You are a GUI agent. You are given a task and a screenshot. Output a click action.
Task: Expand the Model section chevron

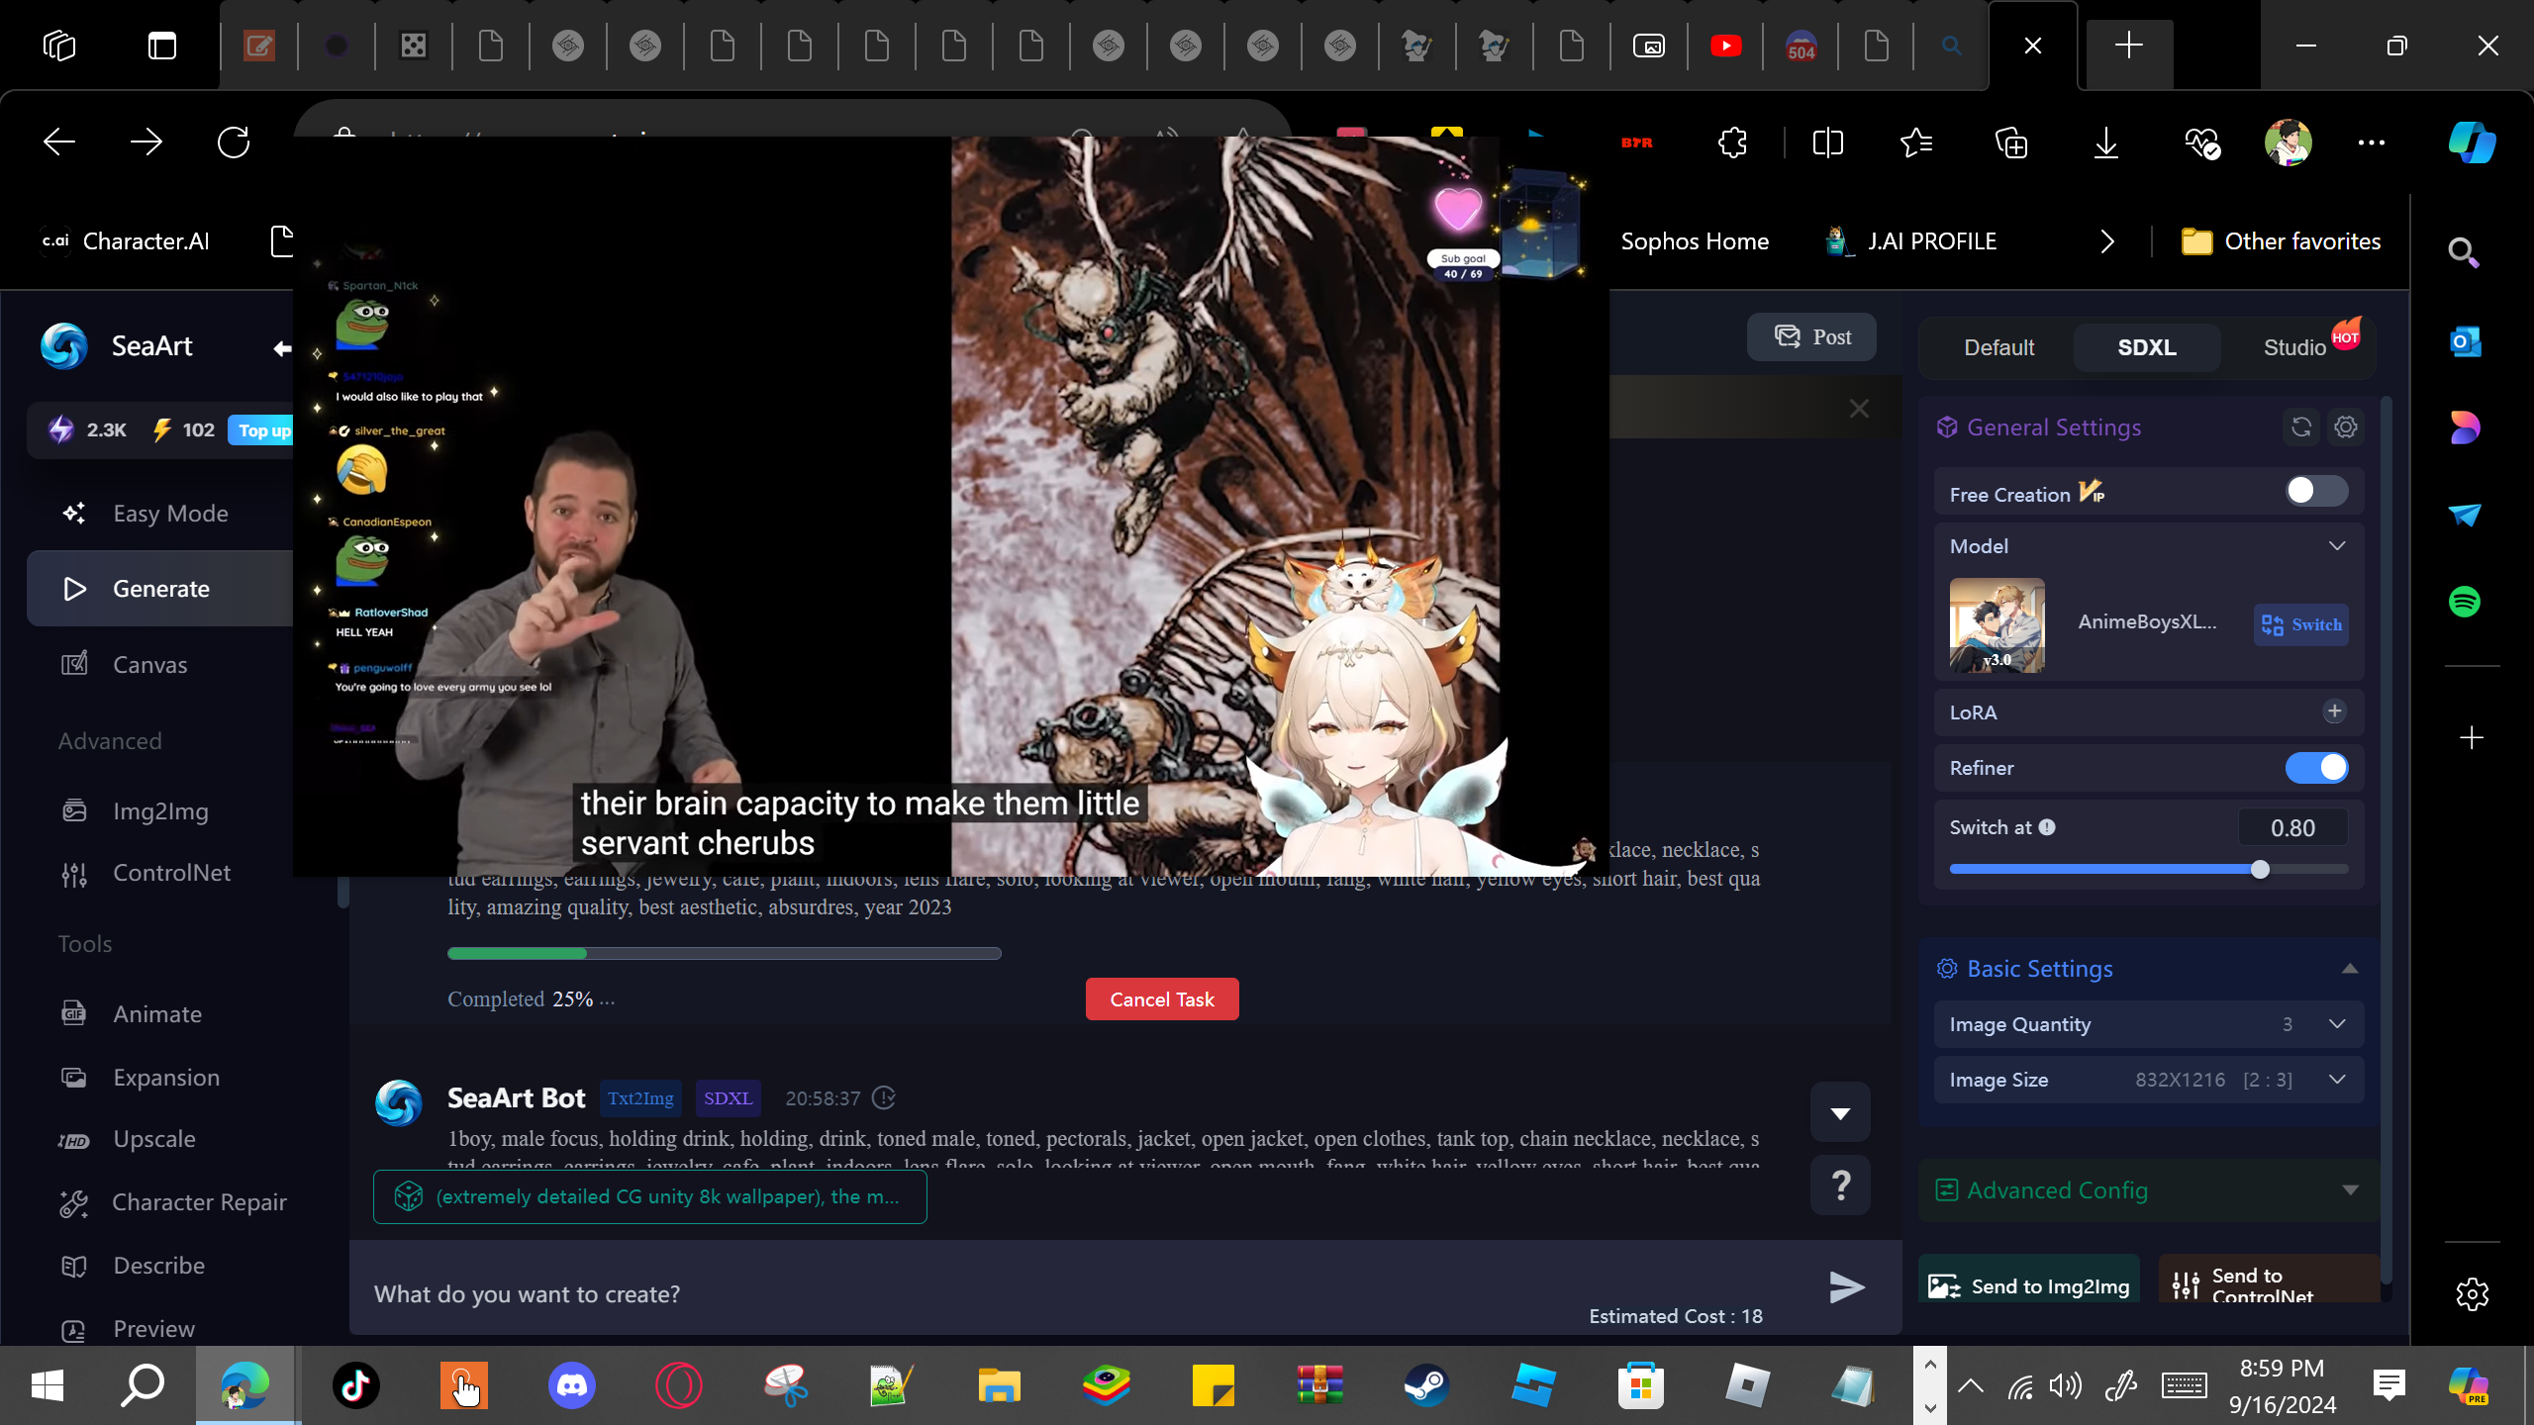pyautogui.click(x=2337, y=546)
